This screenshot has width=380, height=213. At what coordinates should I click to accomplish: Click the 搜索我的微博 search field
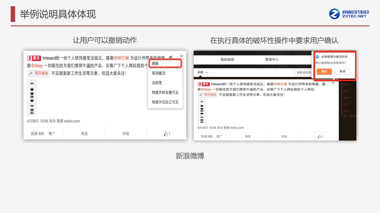303,72
